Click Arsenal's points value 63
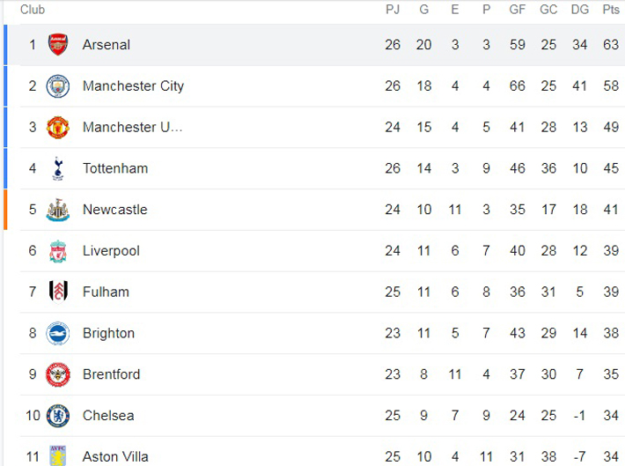Viewport: 625px width, 466px height. tap(610, 45)
